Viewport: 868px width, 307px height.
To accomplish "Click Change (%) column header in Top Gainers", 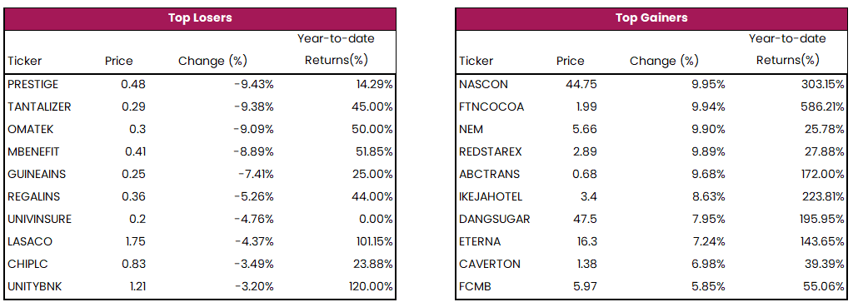I will pos(664,61).
